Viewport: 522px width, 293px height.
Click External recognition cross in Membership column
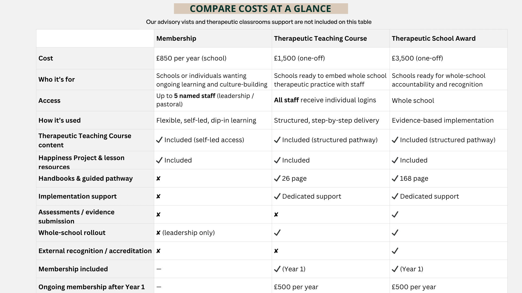tap(159, 251)
